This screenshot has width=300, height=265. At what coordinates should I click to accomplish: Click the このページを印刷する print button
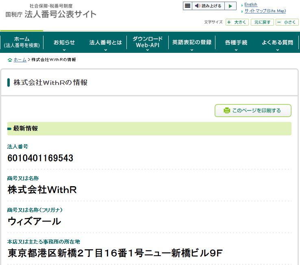[x=253, y=111]
